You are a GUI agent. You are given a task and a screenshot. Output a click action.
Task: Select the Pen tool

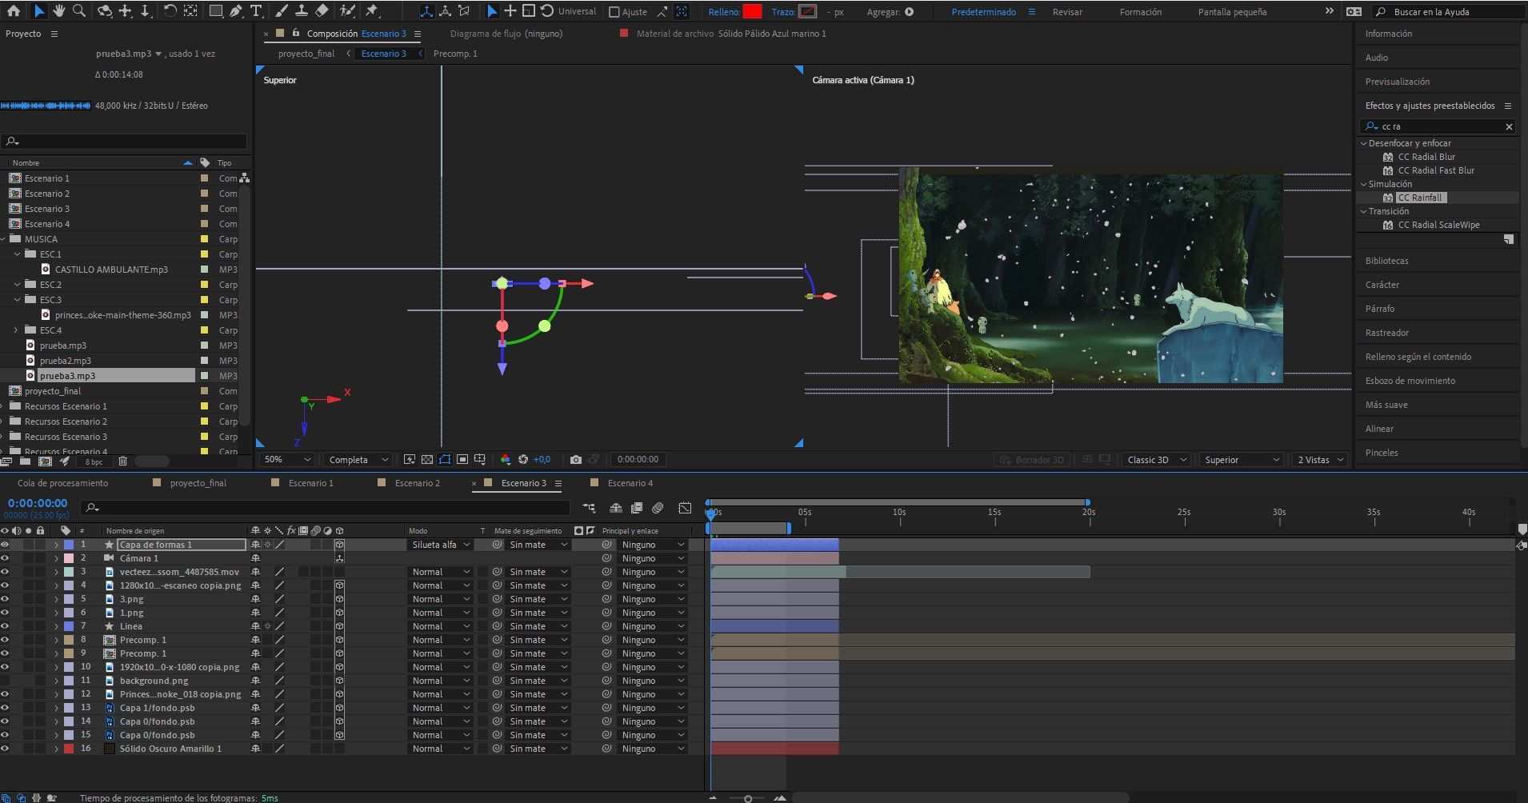236,11
